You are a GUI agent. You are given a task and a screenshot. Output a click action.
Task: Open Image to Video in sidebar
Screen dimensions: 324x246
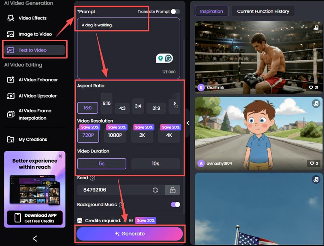[35, 34]
